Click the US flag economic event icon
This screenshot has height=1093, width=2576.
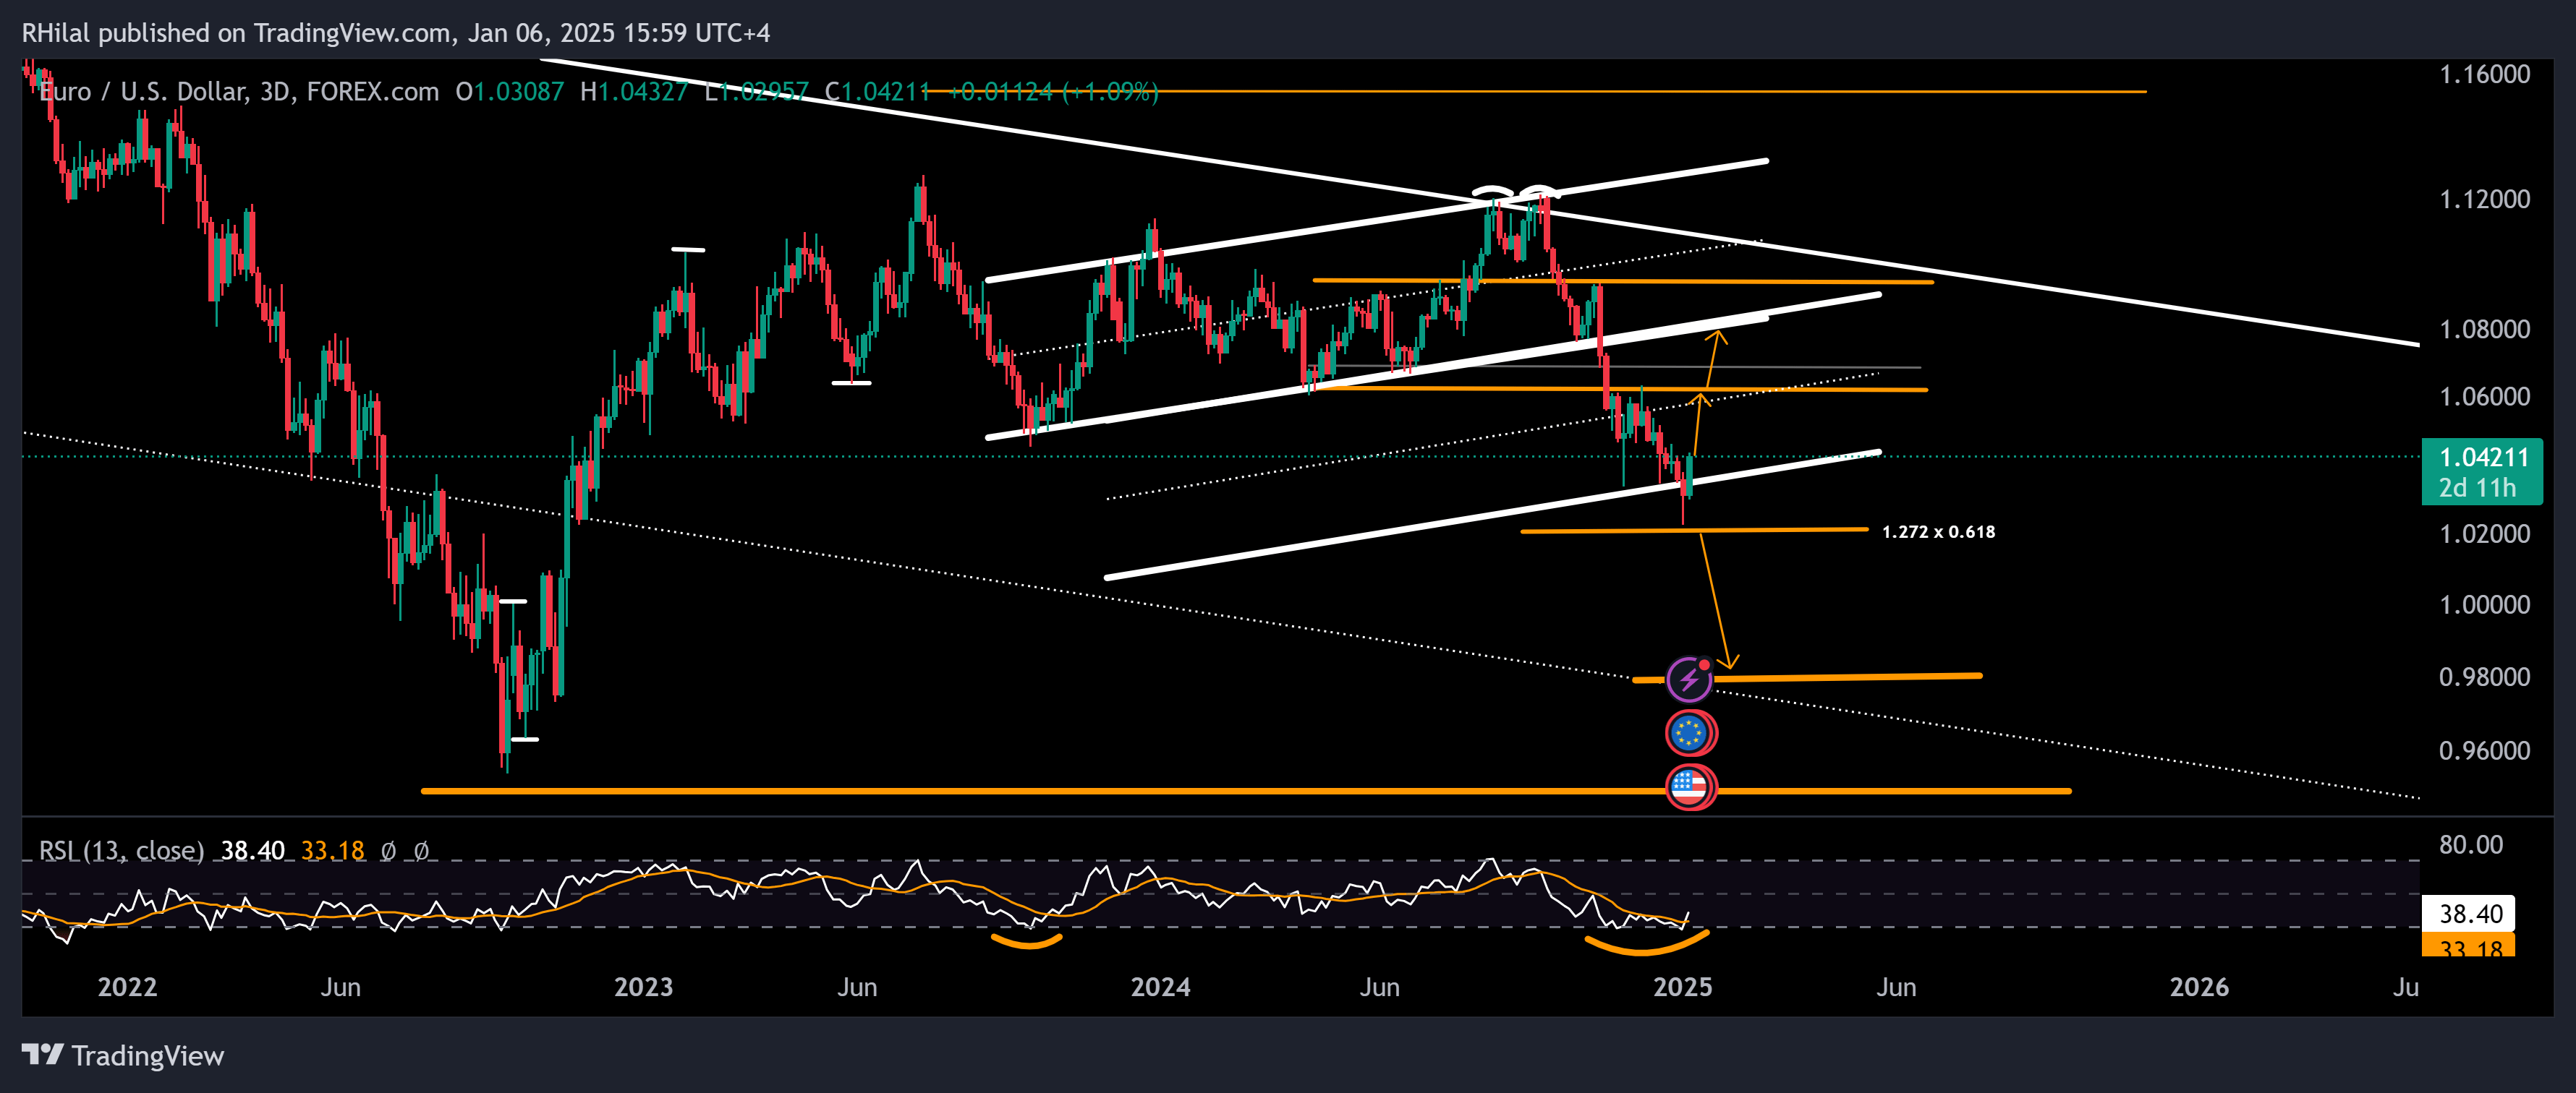tap(1690, 787)
